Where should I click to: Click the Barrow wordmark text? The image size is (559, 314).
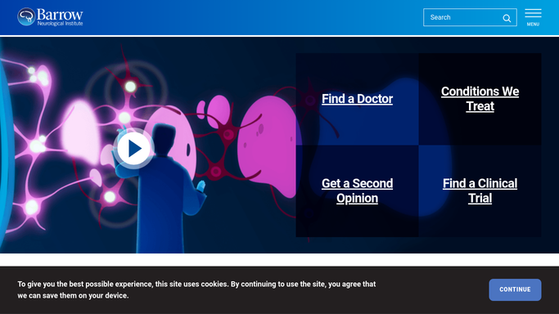click(60, 15)
